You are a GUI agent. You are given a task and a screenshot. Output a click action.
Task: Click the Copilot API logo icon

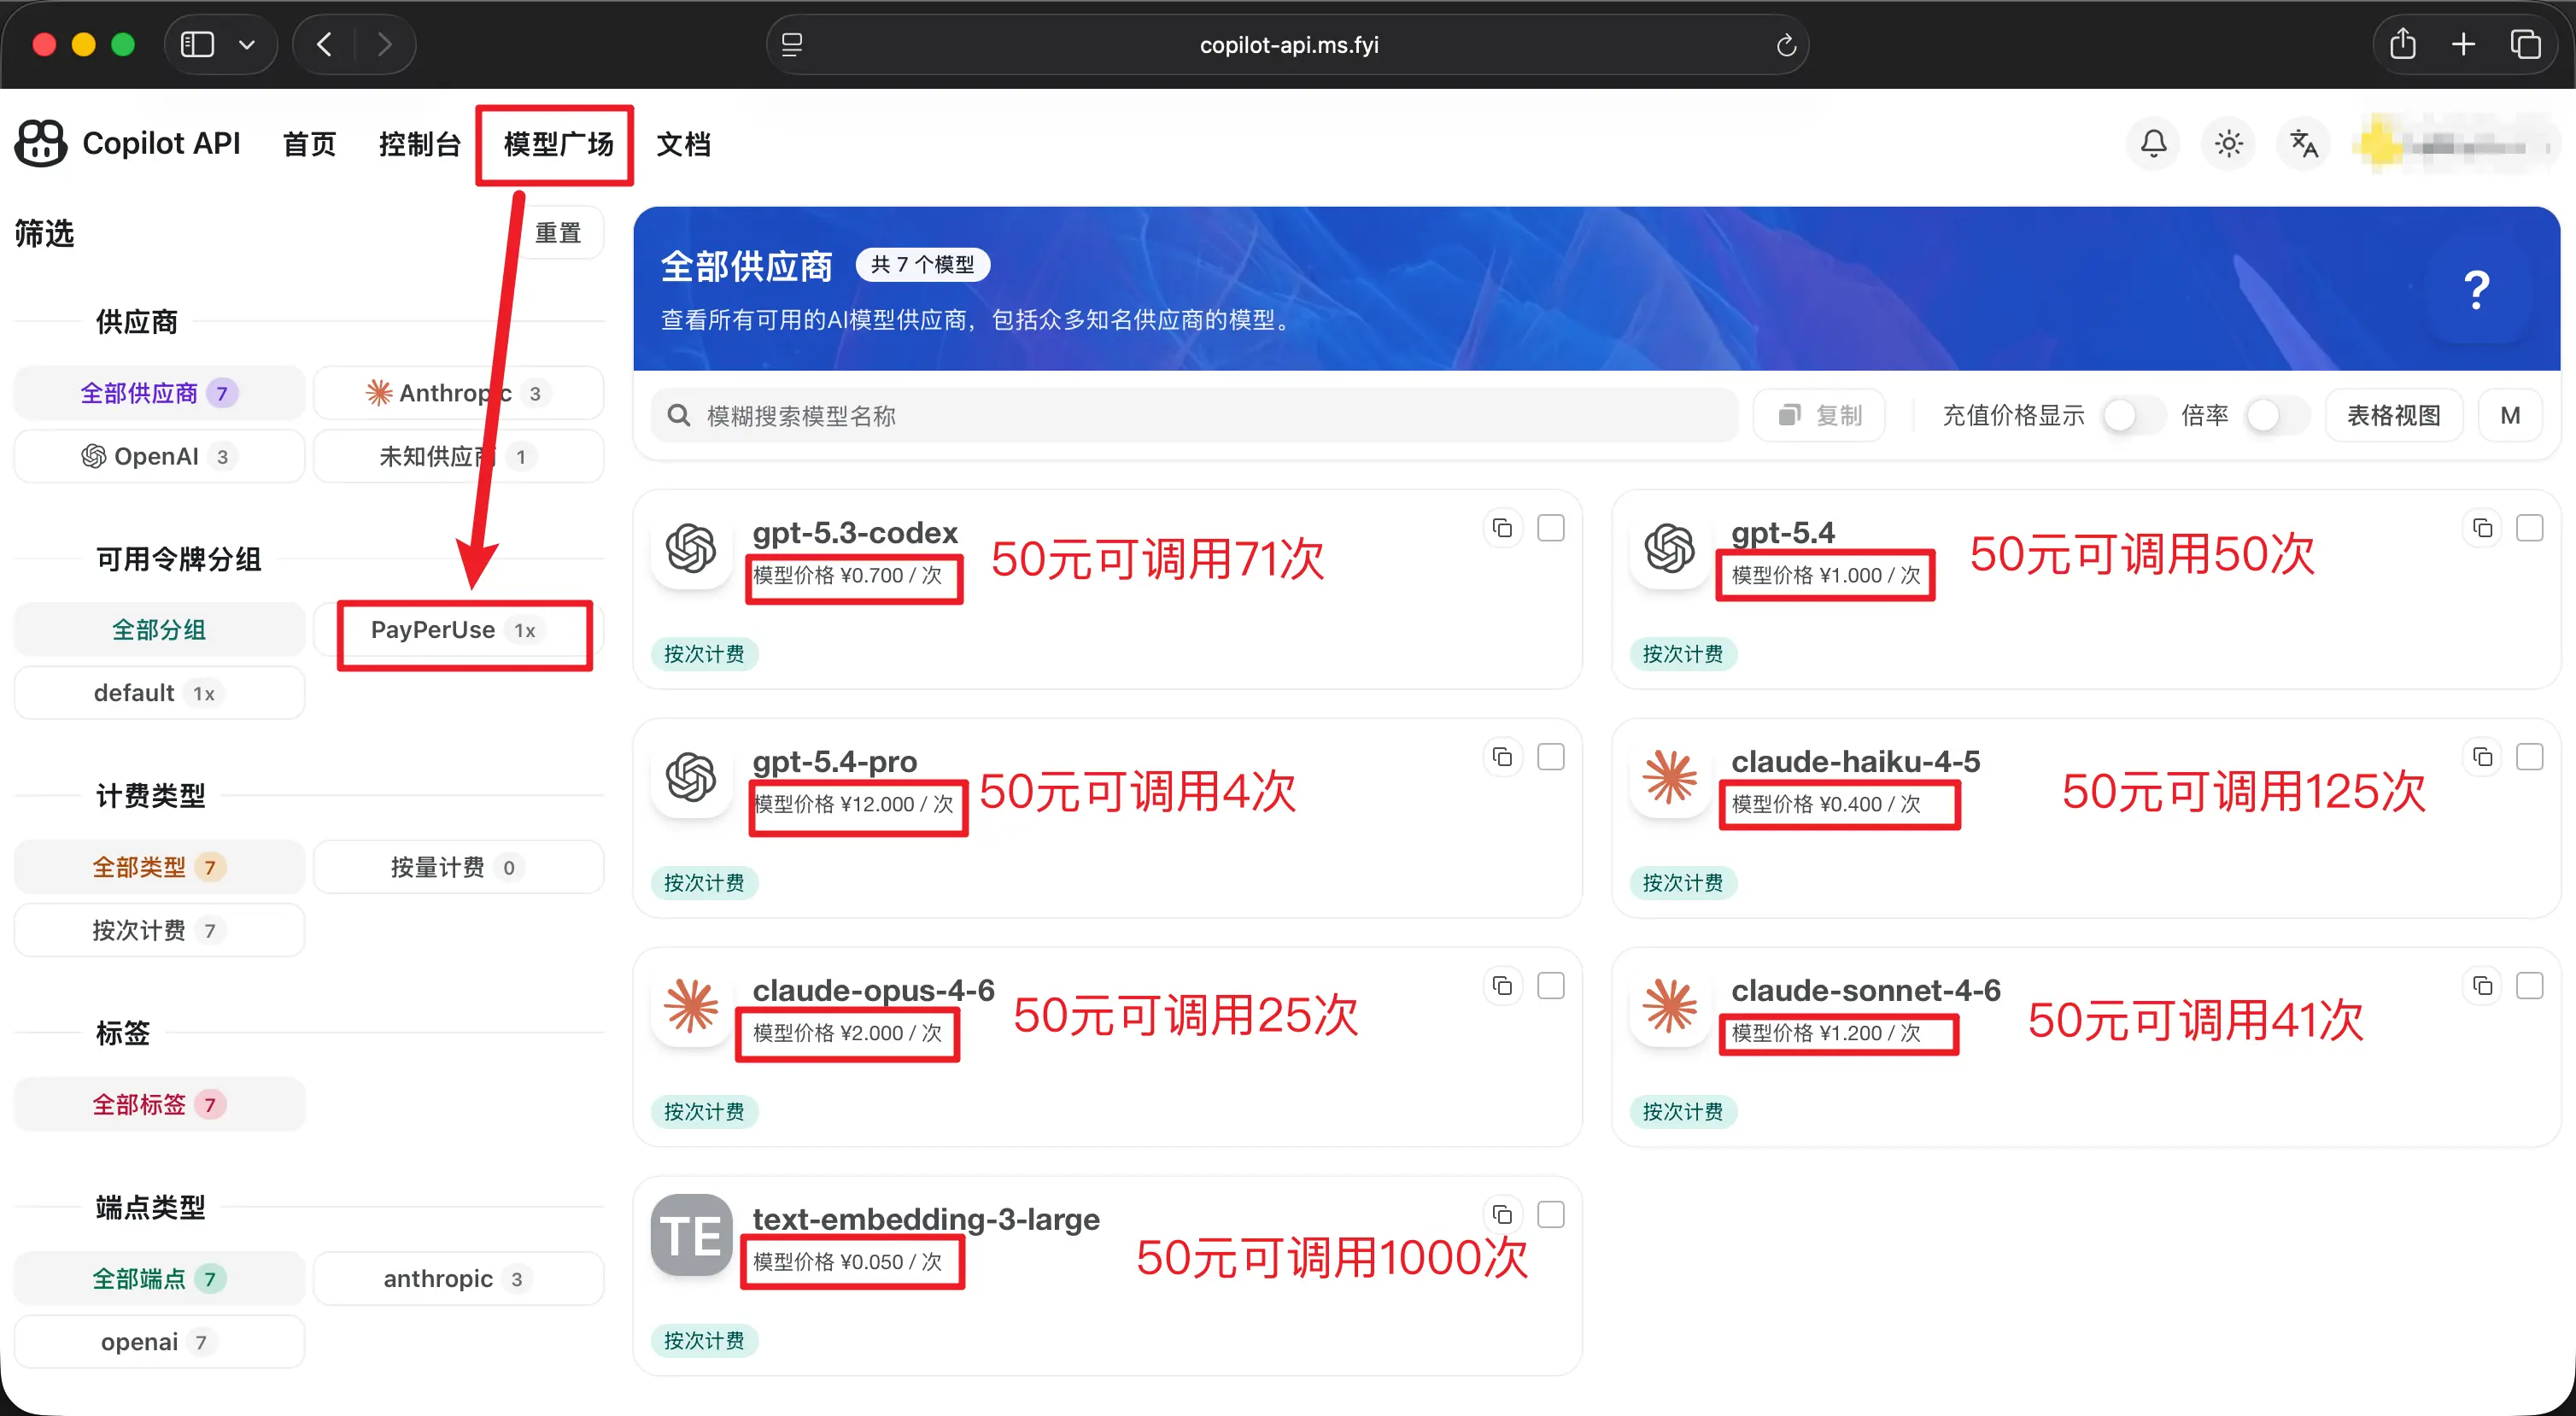[x=41, y=144]
